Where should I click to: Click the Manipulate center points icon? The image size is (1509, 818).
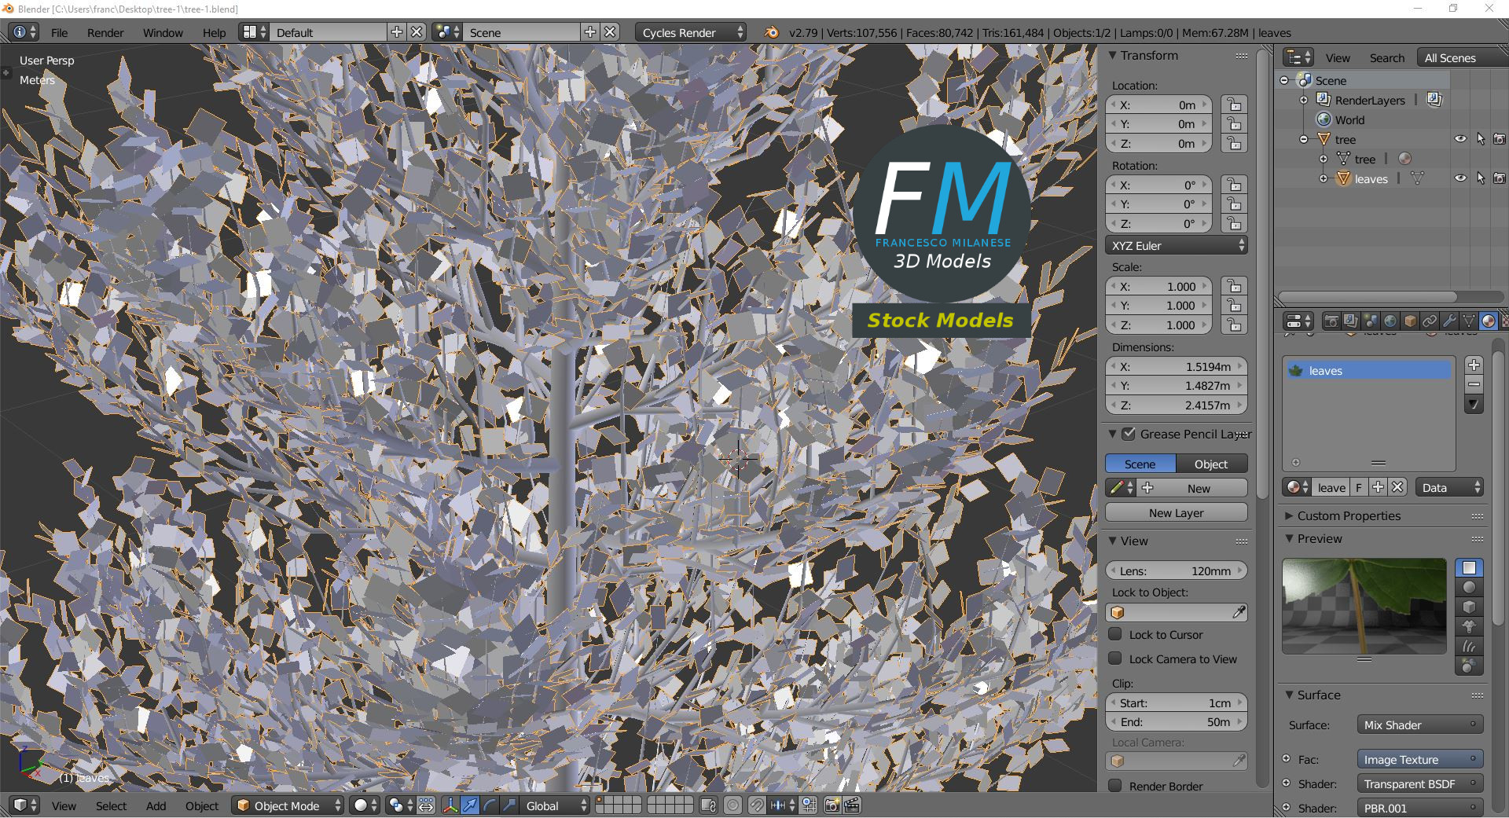(426, 805)
